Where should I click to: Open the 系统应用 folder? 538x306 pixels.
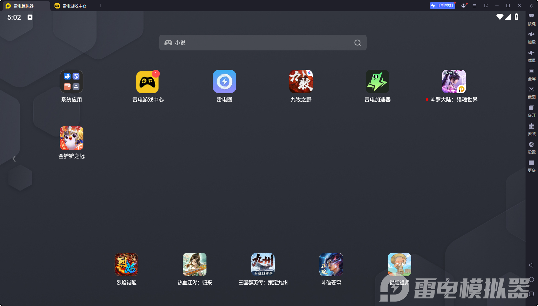pyautogui.click(x=72, y=81)
